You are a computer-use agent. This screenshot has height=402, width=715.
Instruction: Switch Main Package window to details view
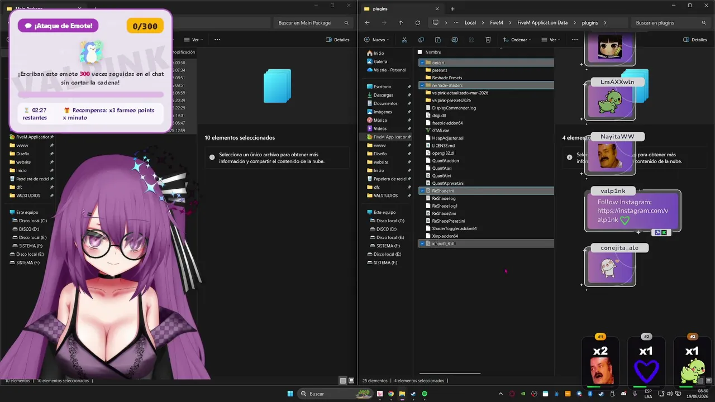point(343,381)
